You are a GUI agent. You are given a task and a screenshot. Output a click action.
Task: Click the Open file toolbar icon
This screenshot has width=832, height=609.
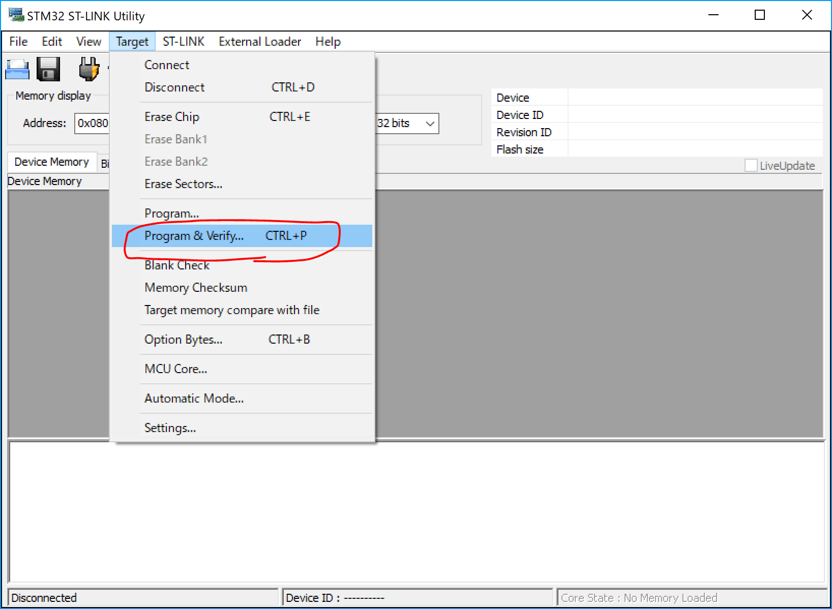coord(17,69)
